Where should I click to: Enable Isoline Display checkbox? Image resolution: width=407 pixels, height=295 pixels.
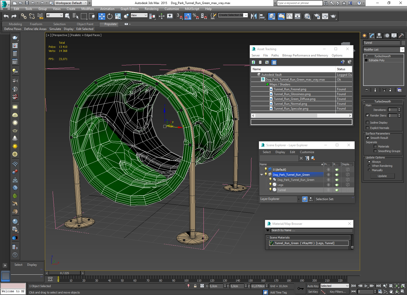(x=367, y=122)
